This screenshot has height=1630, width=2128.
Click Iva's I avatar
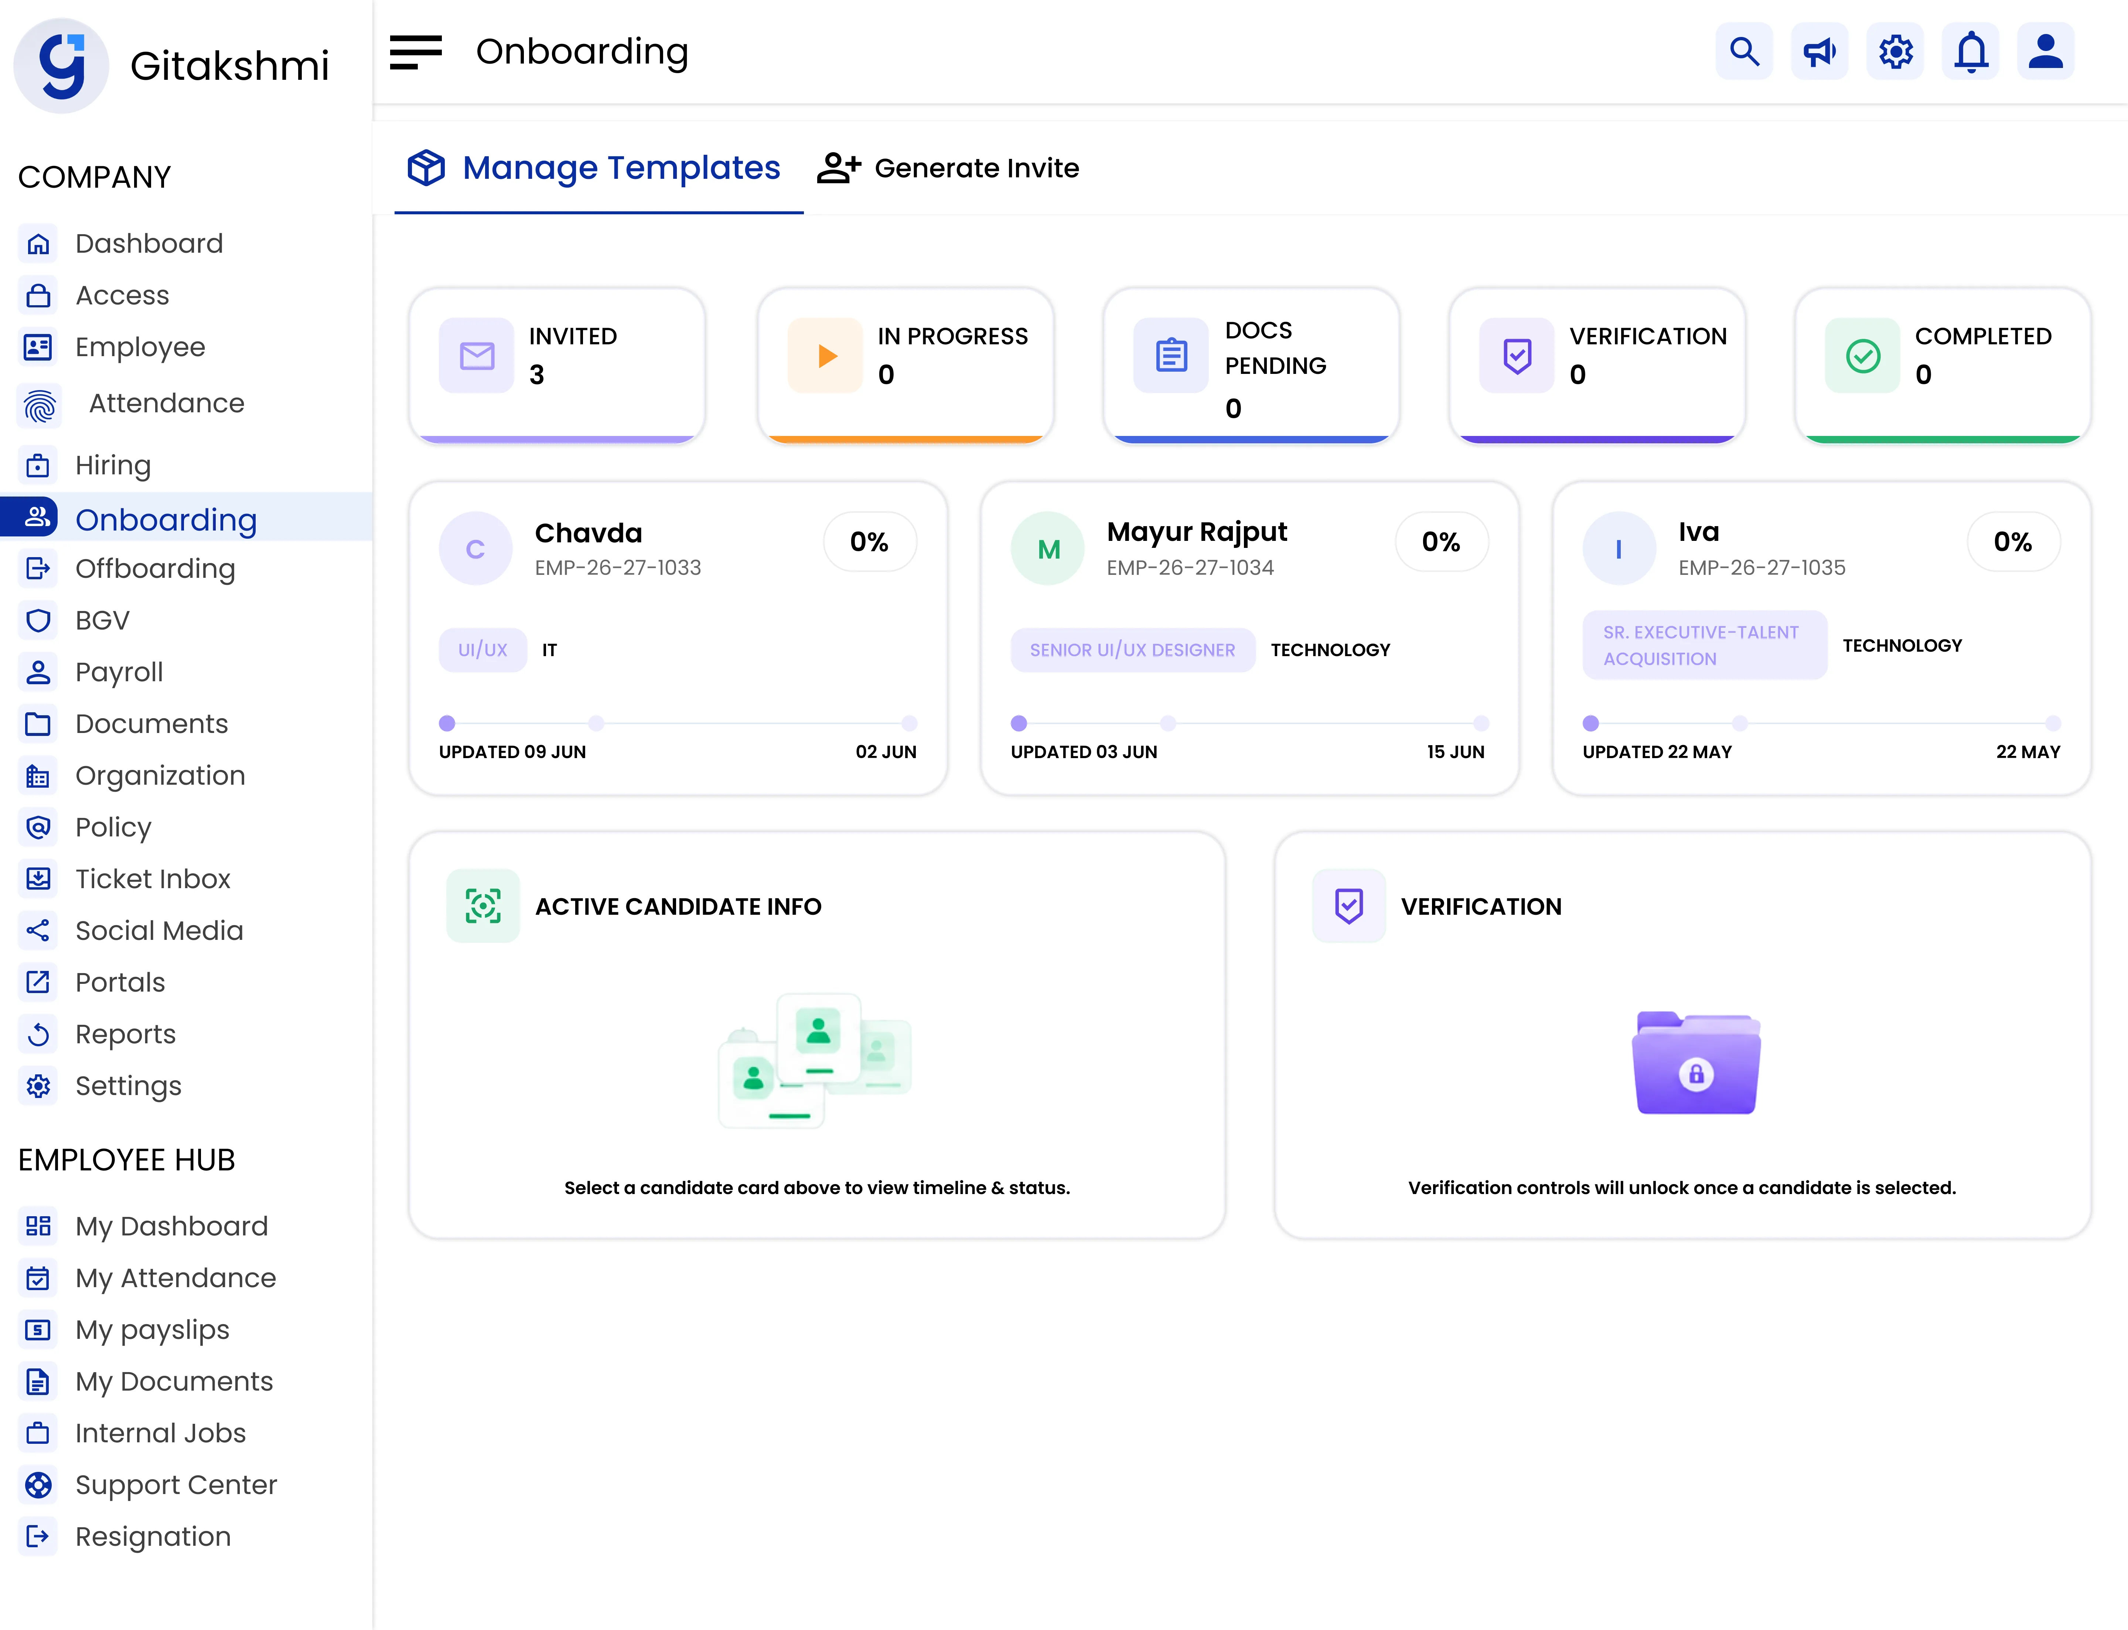point(1620,549)
